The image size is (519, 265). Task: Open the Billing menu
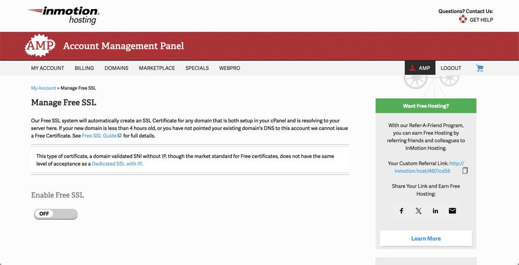click(84, 68)
